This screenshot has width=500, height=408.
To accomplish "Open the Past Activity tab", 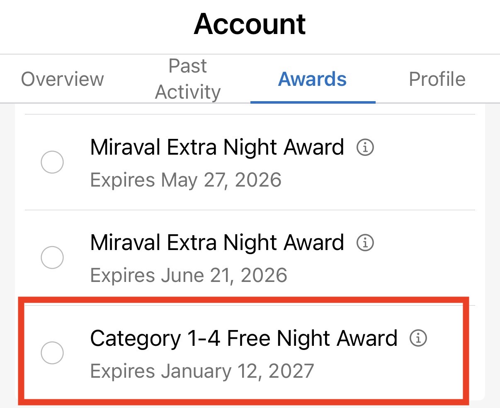I will click(x=187, y=79).
